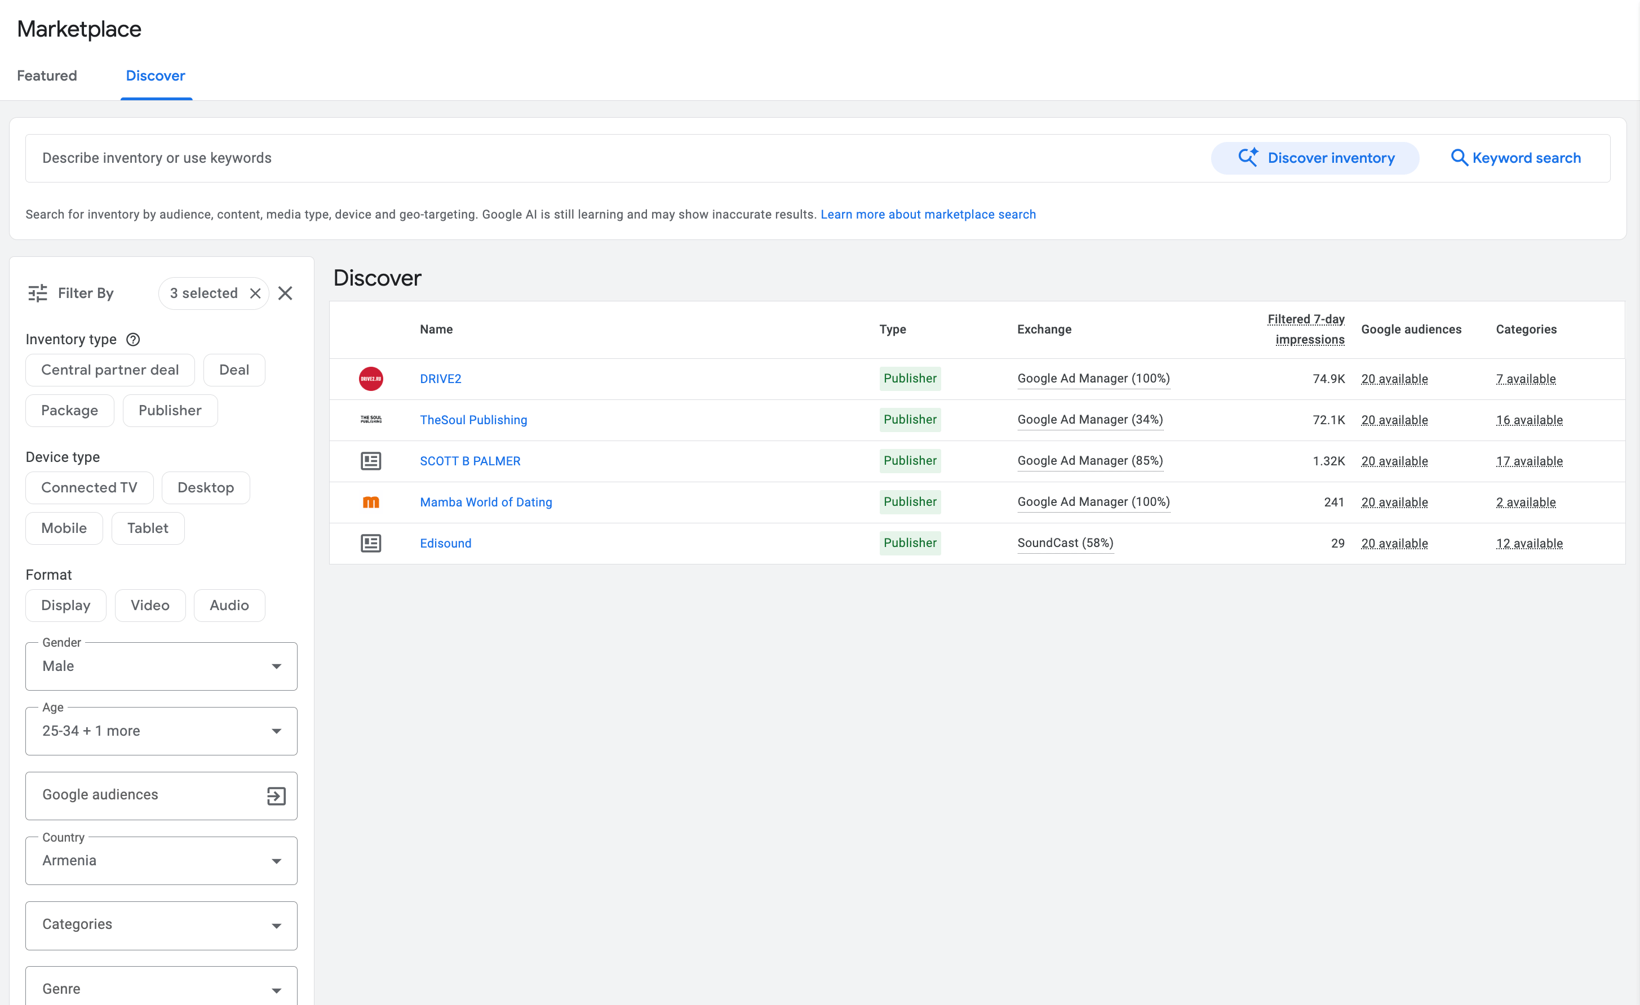This screenshot has height=1005, width=1640.
Task: Click Google Ad Manager (85%) exchange
Action: (x=1090, y=461)
